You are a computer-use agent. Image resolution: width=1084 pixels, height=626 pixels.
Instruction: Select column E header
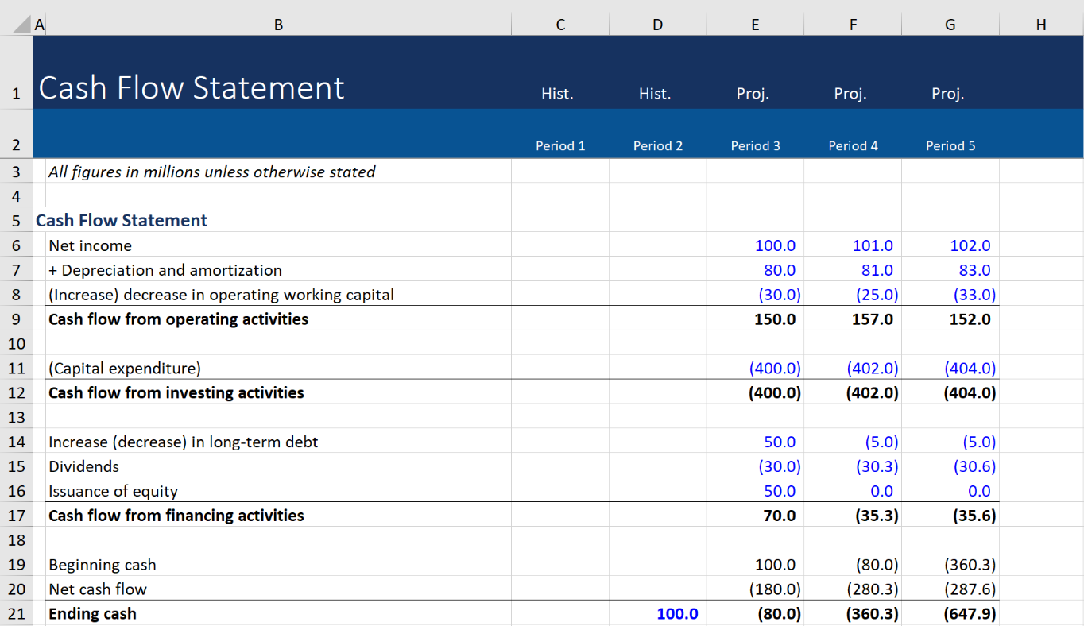pyautogui.click(x=755, y=25)
